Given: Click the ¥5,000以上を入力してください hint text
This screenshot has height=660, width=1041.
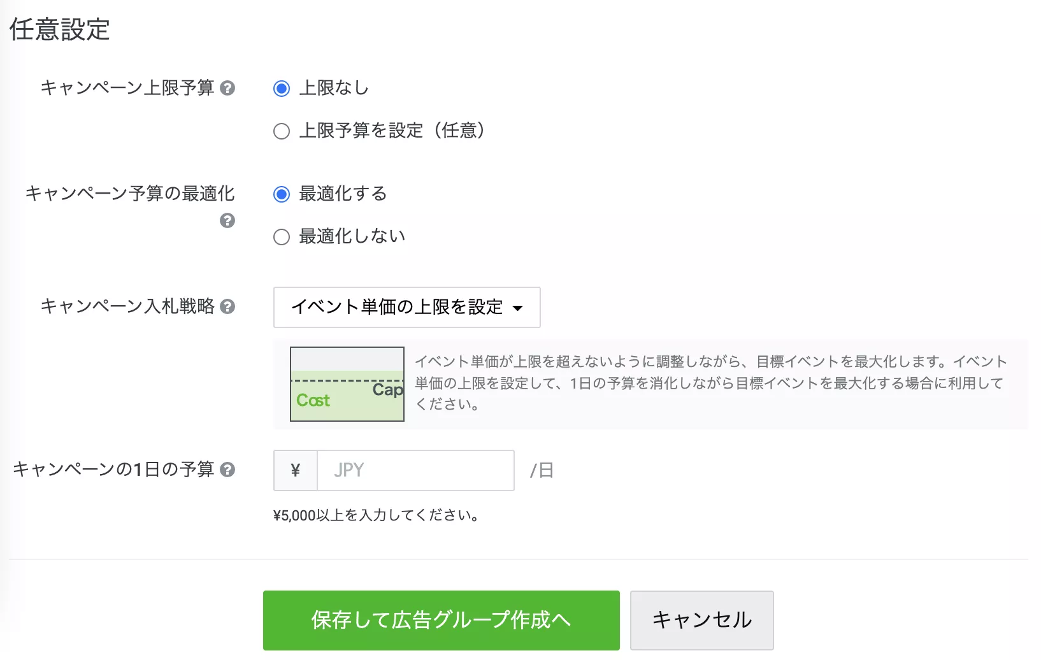Looking at the screenshot, I should click(376, 515).
